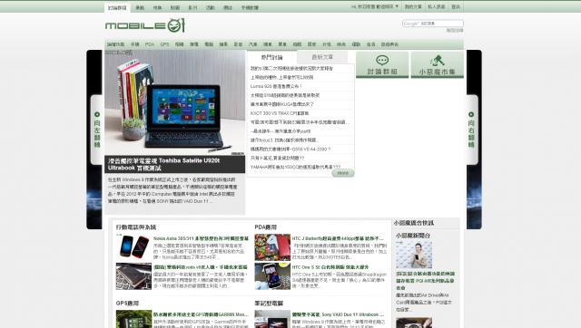
Task: Open 蘋果 category in green nav bar
Action: (223, 44)
